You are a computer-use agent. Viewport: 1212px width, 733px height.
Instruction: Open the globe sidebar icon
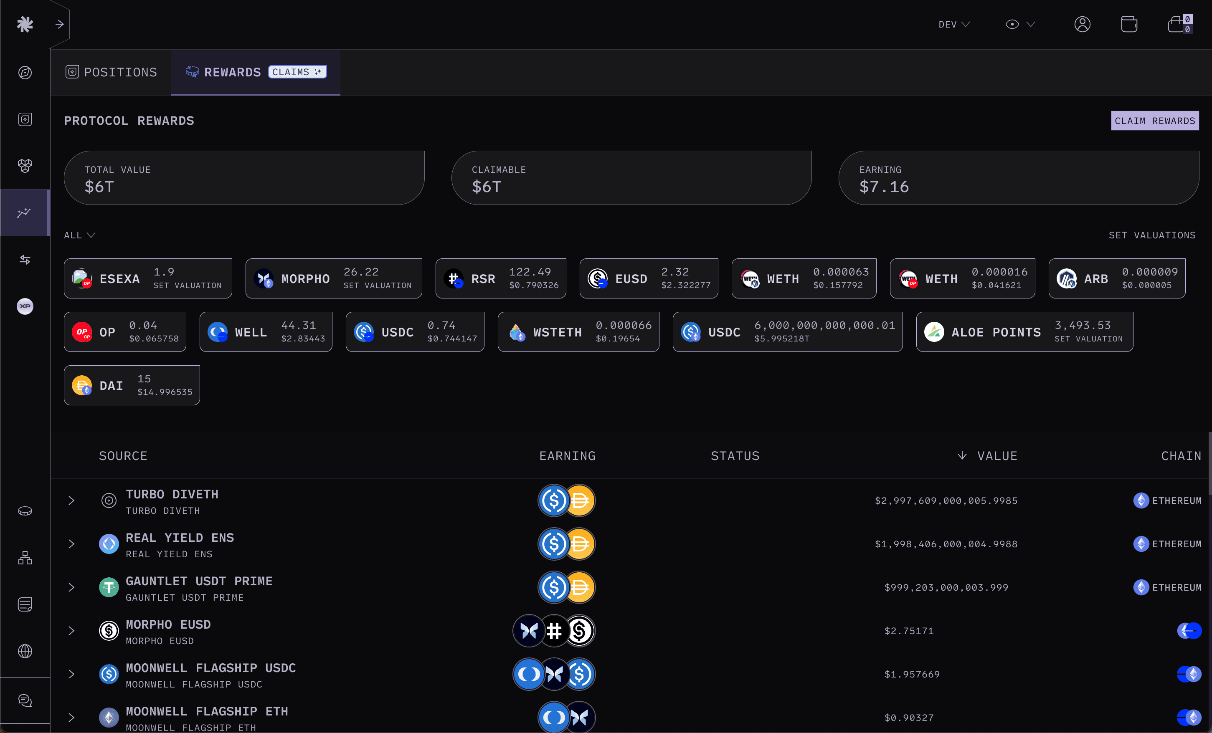(25, 651)
